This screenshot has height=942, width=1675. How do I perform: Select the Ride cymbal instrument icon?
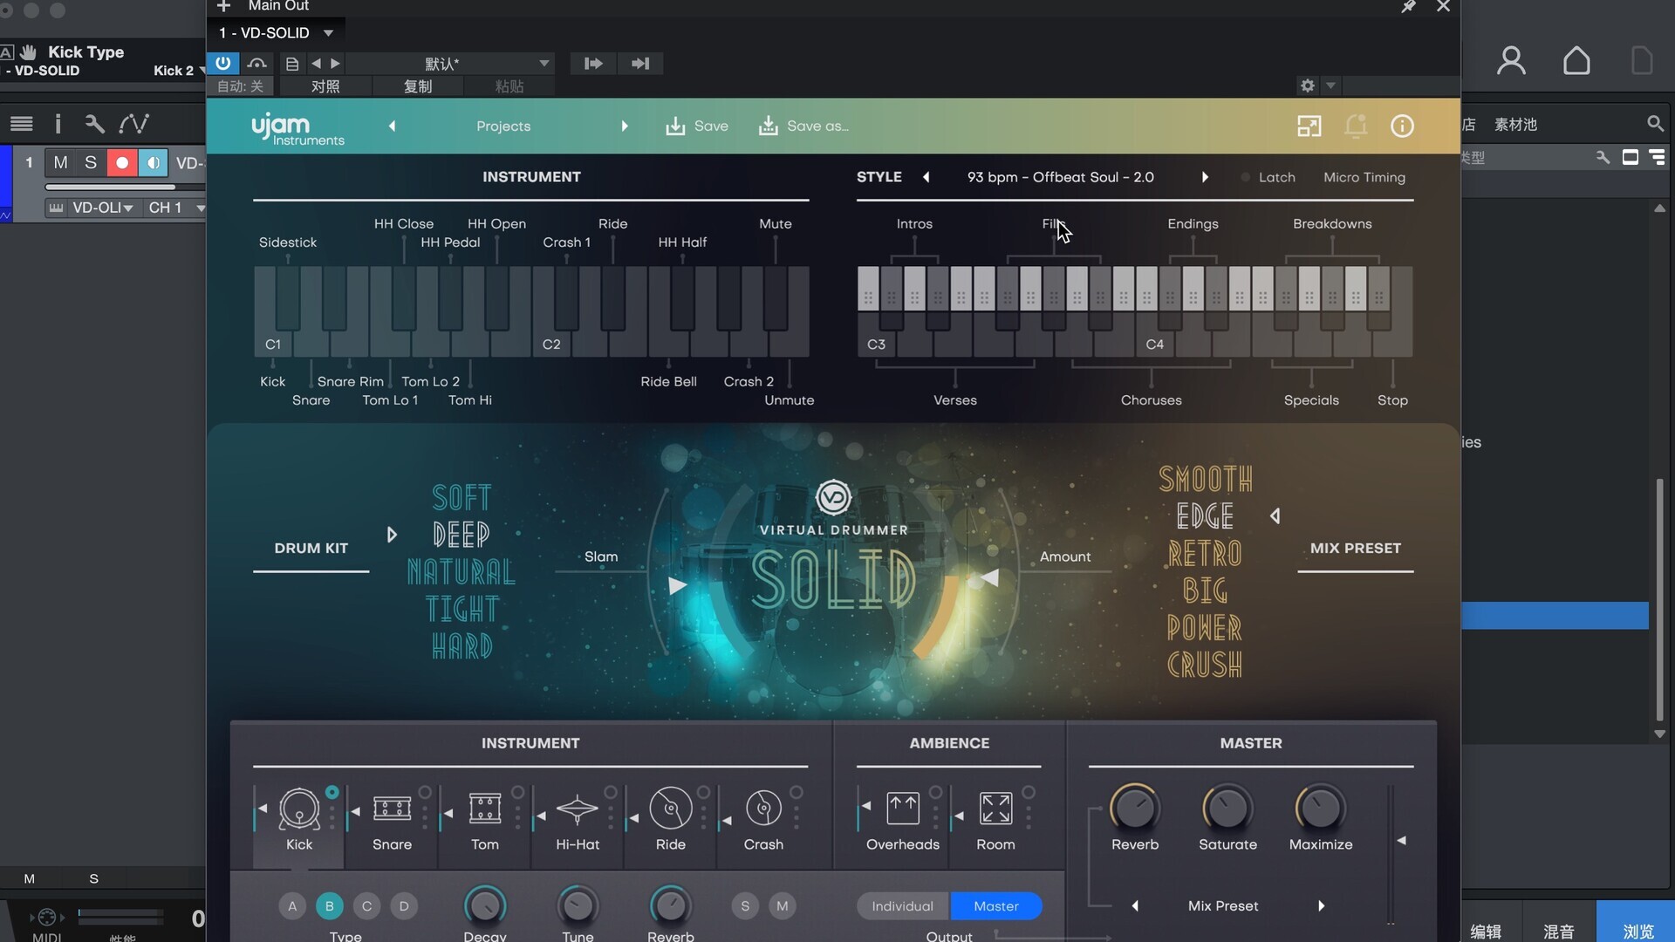tap(671, 809)
